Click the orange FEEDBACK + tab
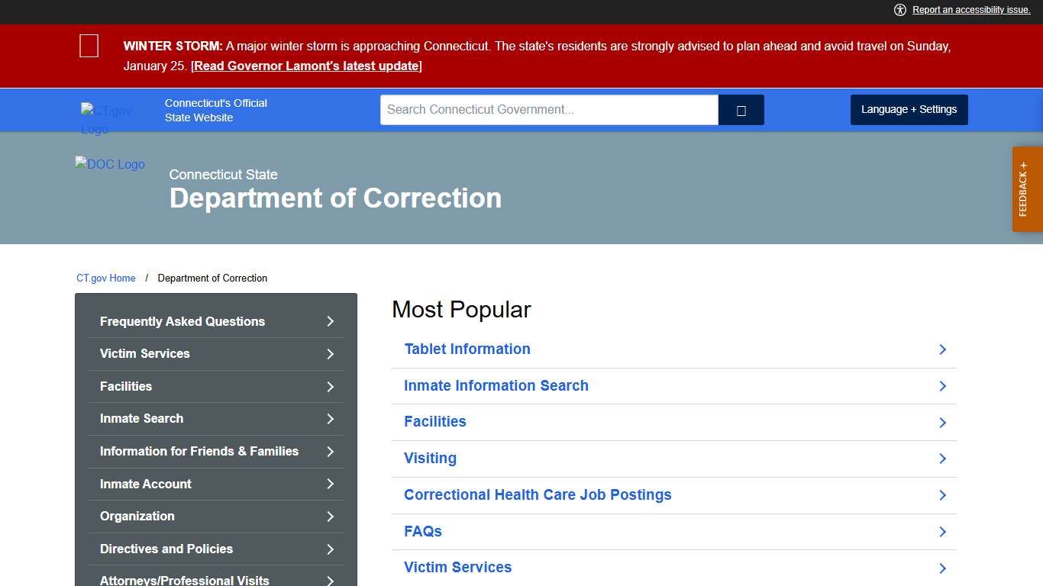Image resolution: width=1043 pixels, height=586 pixels. [1027, 188]
